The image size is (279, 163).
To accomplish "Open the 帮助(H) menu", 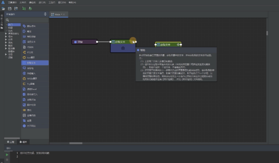I will click(72, 3).
